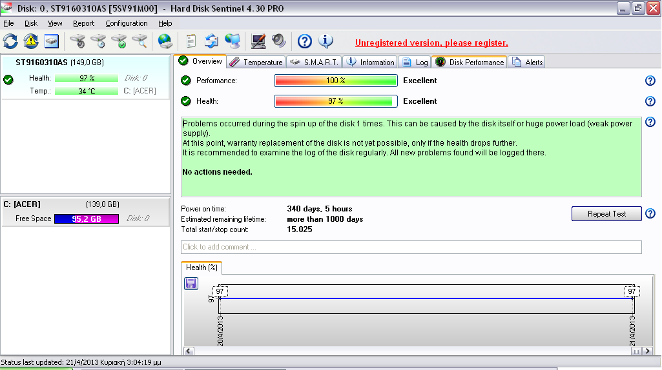Click the graph scrollbar left arrow
The width and height of the screenshot is (662, 370).
pyautogui.click(x=189, y=351)
